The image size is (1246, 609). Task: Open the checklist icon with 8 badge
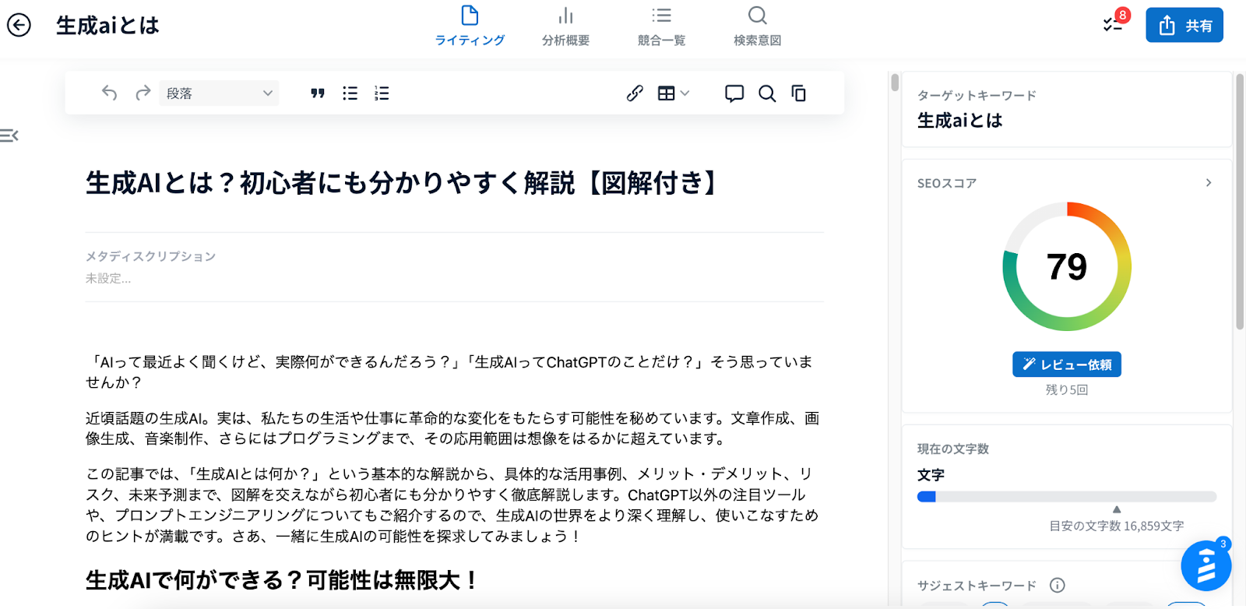tap(1114, 23)
